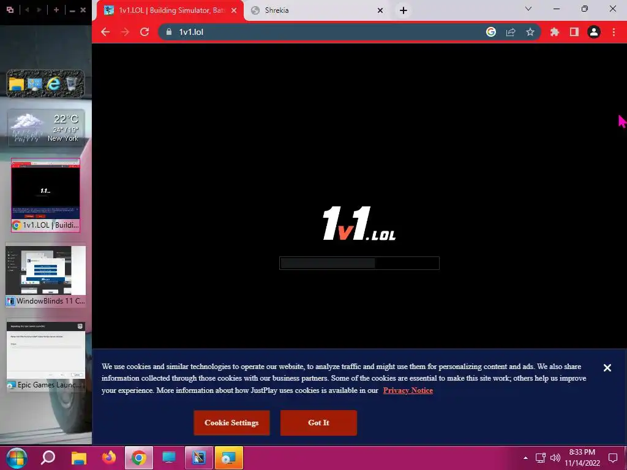Screen dimensions: 627x470
Task: Show hidden system tray icons
Action: coord(526,458)
